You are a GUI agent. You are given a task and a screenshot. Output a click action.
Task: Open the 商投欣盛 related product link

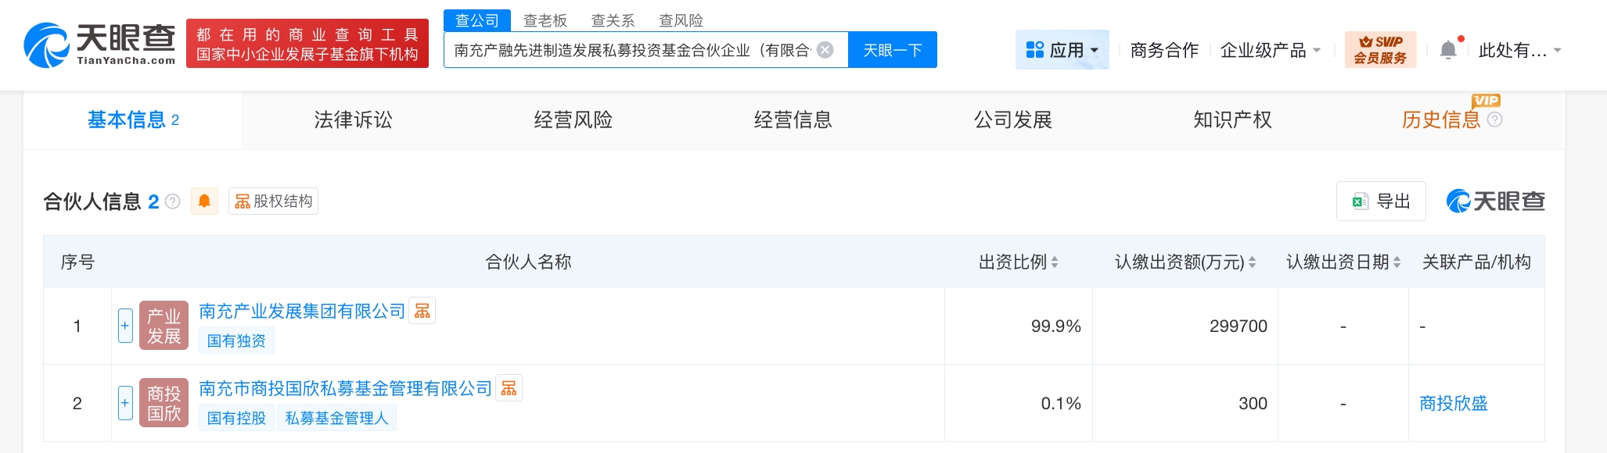click(x=1453, y=403)
